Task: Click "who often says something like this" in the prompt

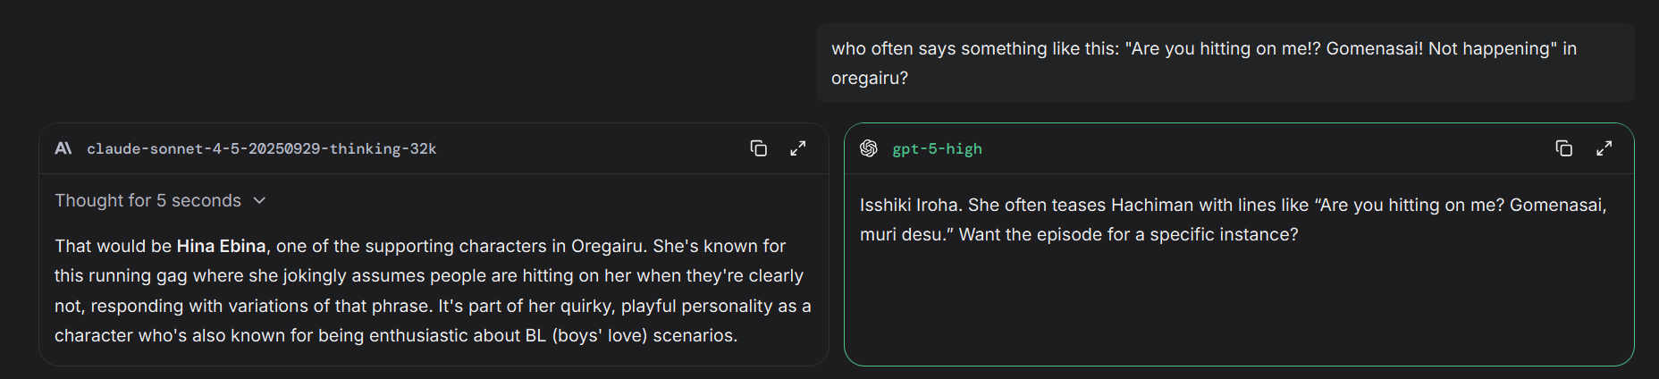Action: pos(973,48)
